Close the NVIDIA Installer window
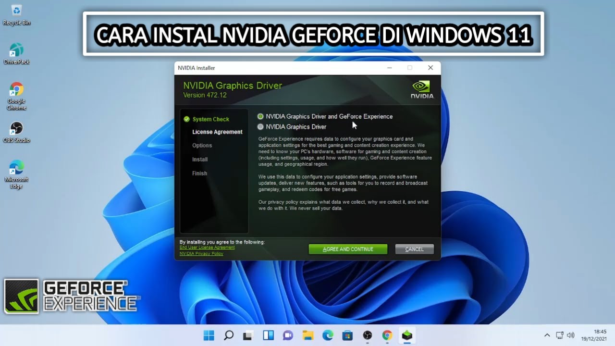Screen dimensions: 615x346 click(x=430, y=68)
